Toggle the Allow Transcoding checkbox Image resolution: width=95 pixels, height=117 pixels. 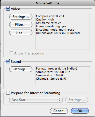(x=11, y=53)
